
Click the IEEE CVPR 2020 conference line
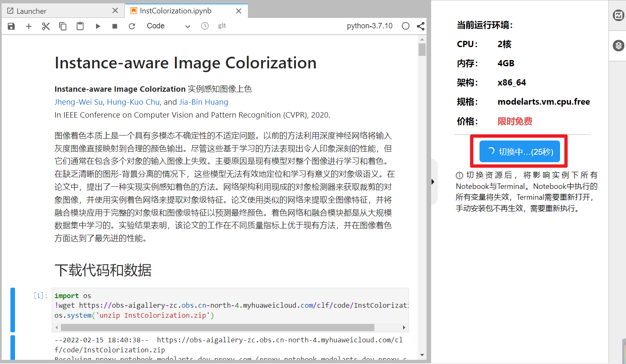point(192,115)
